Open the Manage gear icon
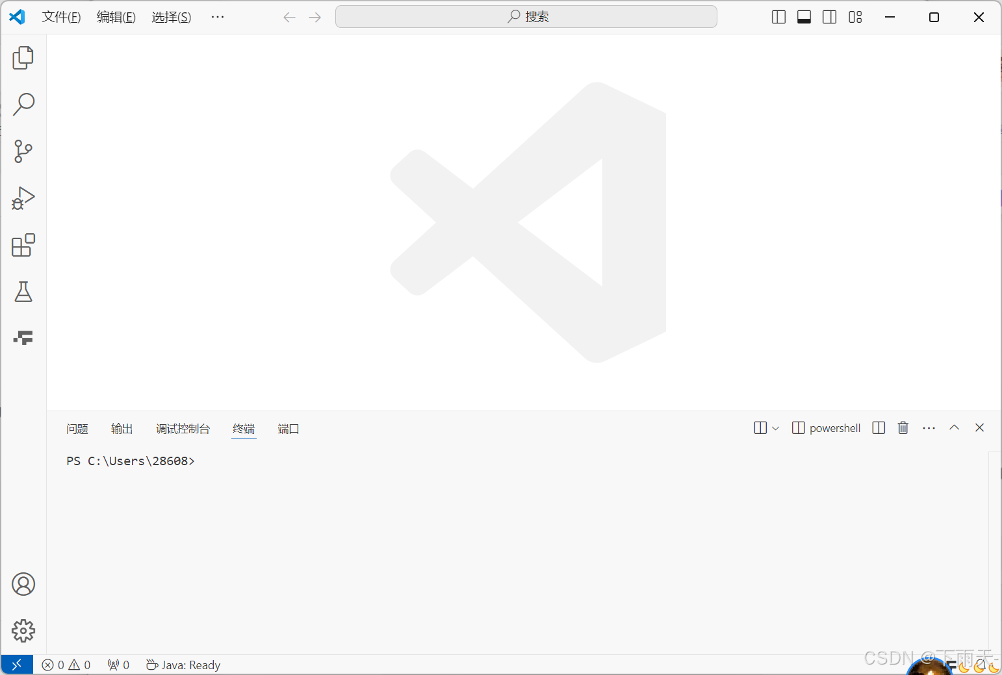The width and height of the screenshot is (1002, 675). 23,630
